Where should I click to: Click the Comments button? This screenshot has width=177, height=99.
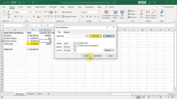pyautogui.click(x=168, y=7)
